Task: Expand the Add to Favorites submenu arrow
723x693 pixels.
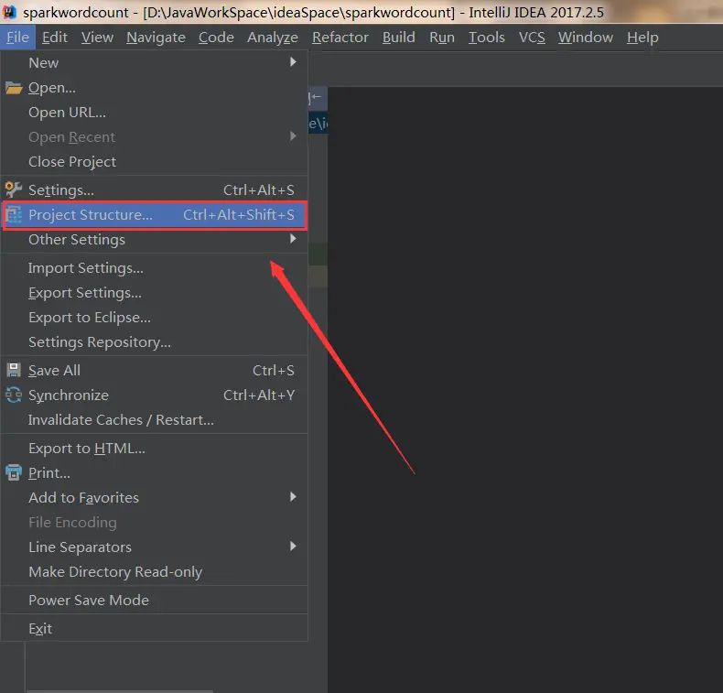Action: pos(293,496)
